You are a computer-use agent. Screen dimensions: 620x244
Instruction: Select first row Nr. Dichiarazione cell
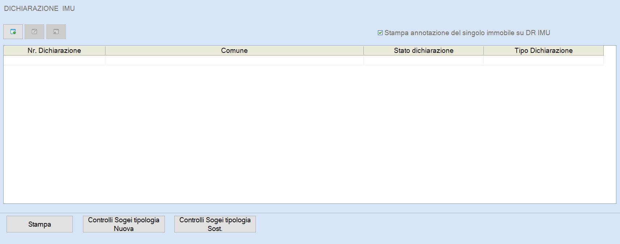coord(54,60)
